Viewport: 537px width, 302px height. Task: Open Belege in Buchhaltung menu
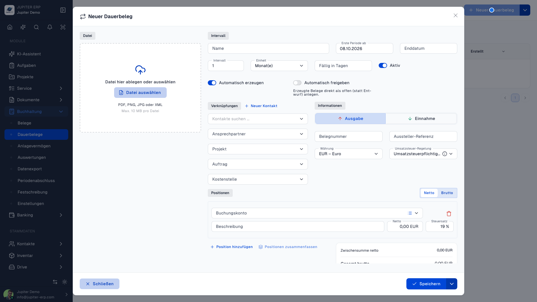pyautogui.click(x=36, y=123)
